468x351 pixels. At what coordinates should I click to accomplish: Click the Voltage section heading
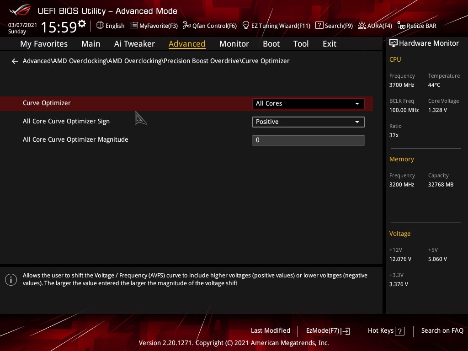pyautogui.click(x=400, y=234)
